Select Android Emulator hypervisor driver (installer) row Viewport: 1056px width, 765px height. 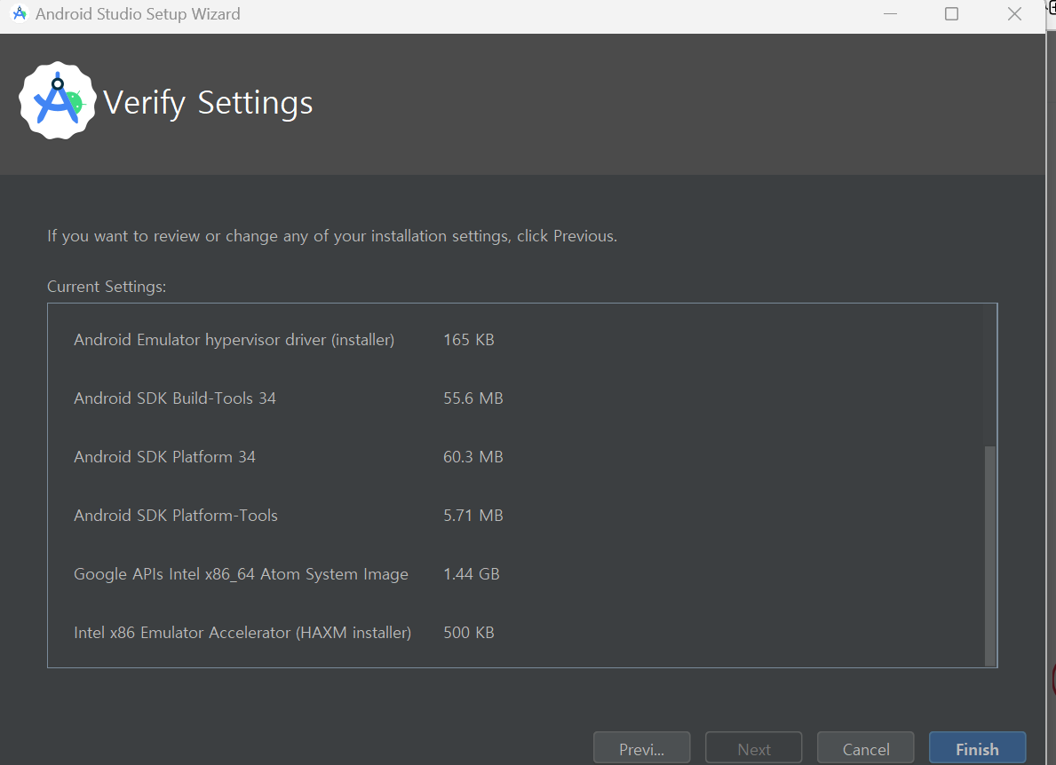234,340
